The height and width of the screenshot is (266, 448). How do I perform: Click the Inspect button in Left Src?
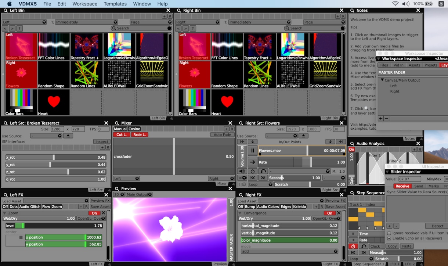coord(102,142)
